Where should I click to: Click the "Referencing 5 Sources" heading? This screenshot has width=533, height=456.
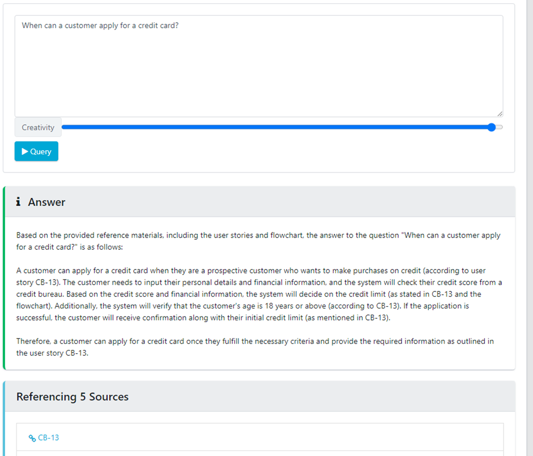(x=73, y=397)
